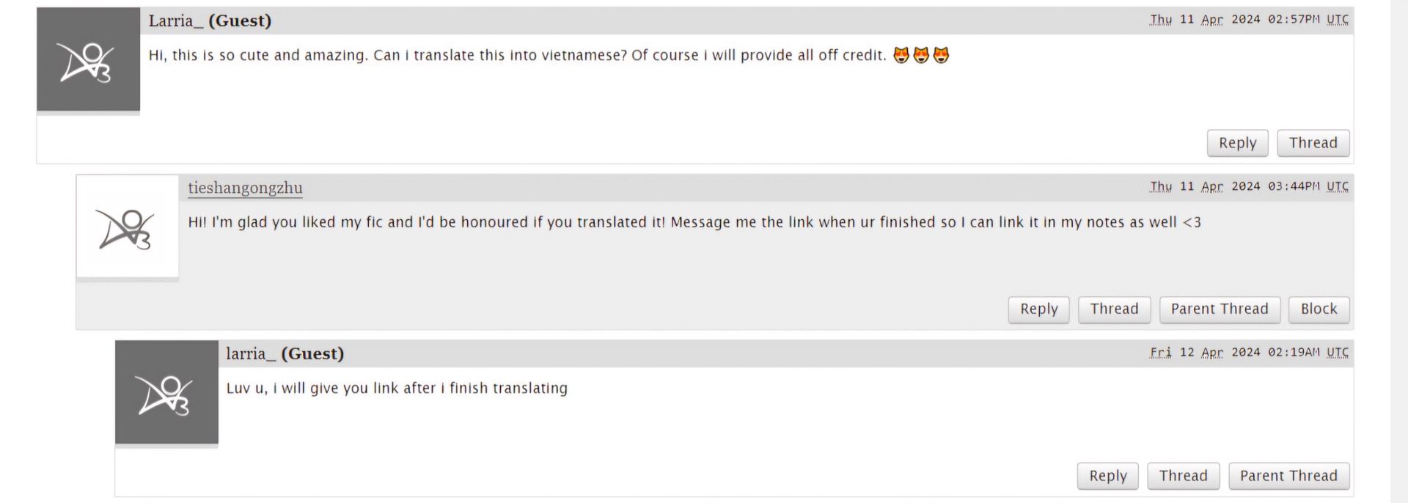Click avatar icon of larria_ guest reply
The image size is (1408, 503).
[x=166, y=392]
